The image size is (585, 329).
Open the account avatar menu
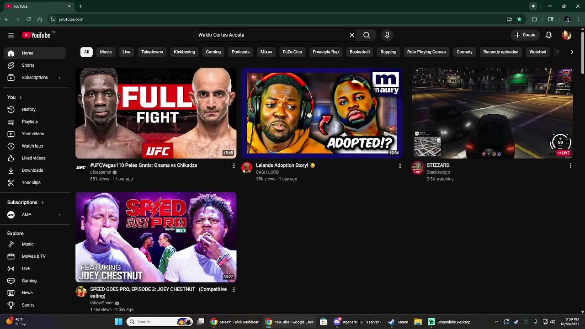(x=567, y=35)
